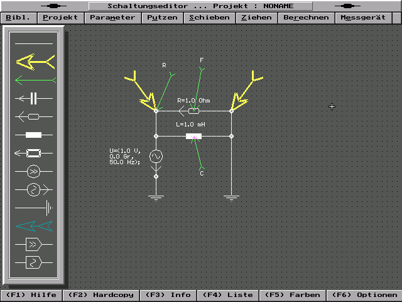Open the Parameter menu

(112, 18)
